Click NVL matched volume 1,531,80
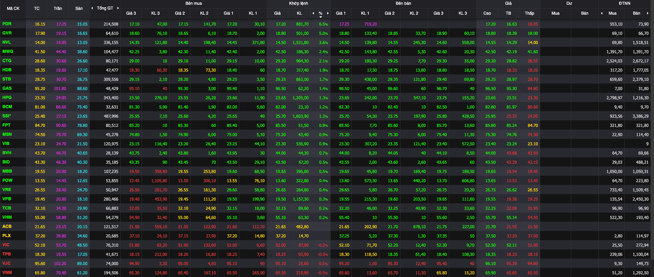Viewport: 654px width, 277px height. coord(301,43)
